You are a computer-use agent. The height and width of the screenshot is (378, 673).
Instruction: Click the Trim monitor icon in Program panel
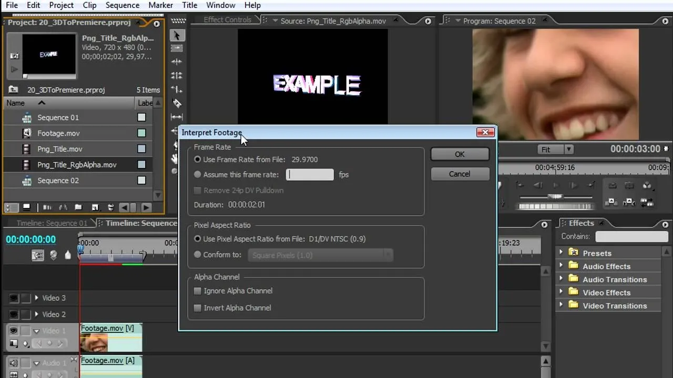click(x=647, y=202)
